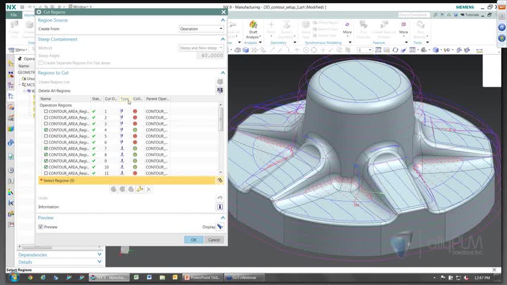The height and width of the screenshot is (285, 507).
Task: Click the Select Regions picker icon
Action: point(220,180)
